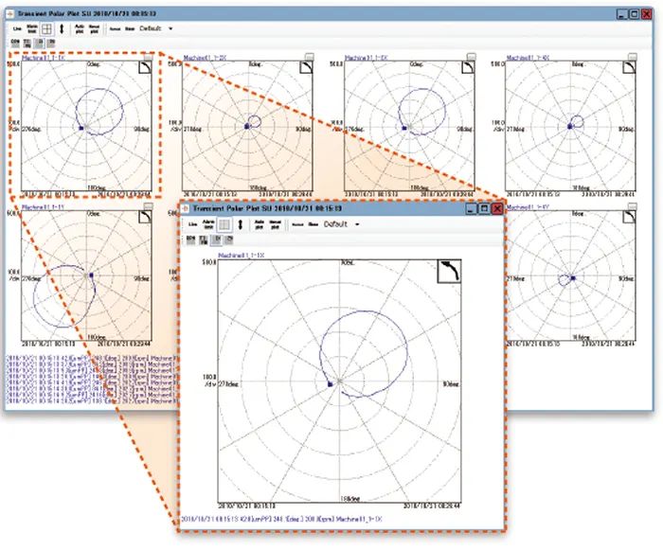Click fourth filter button under front window toolbar
The width and height of the screenshot is (663, 550).
pyautogui.click(x=229, y=240)
